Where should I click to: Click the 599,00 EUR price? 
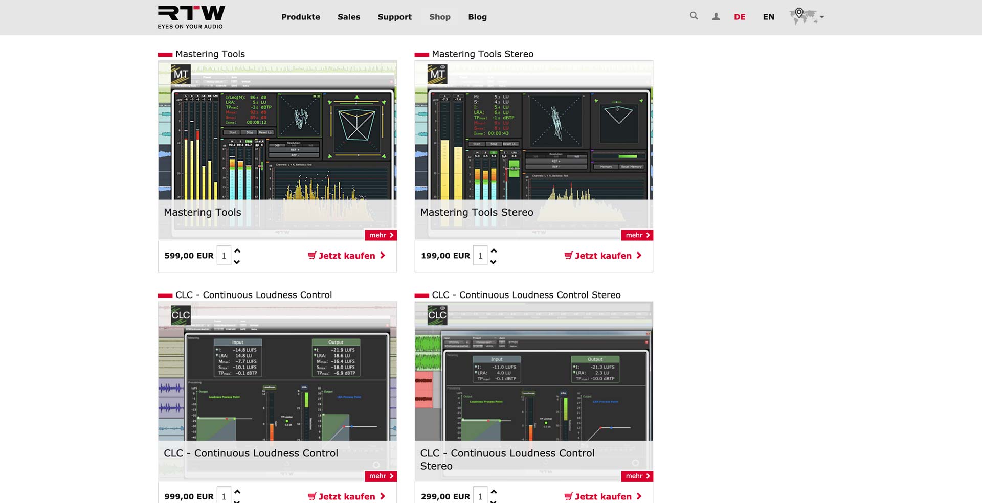(x=189, y=256)
